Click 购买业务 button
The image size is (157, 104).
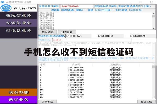19,100
